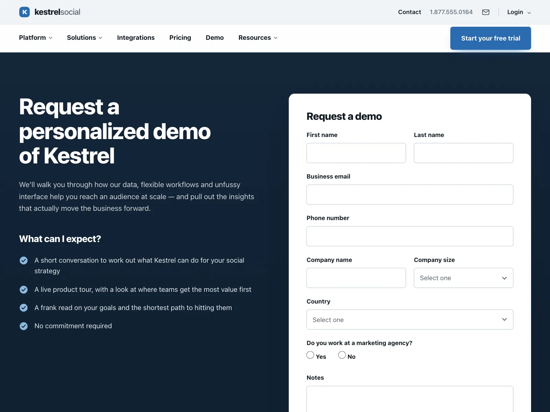Click the 'Do you work at a marketing agency?' label
This screenshot has height=412, width=550.
click(x=359, y=343)
